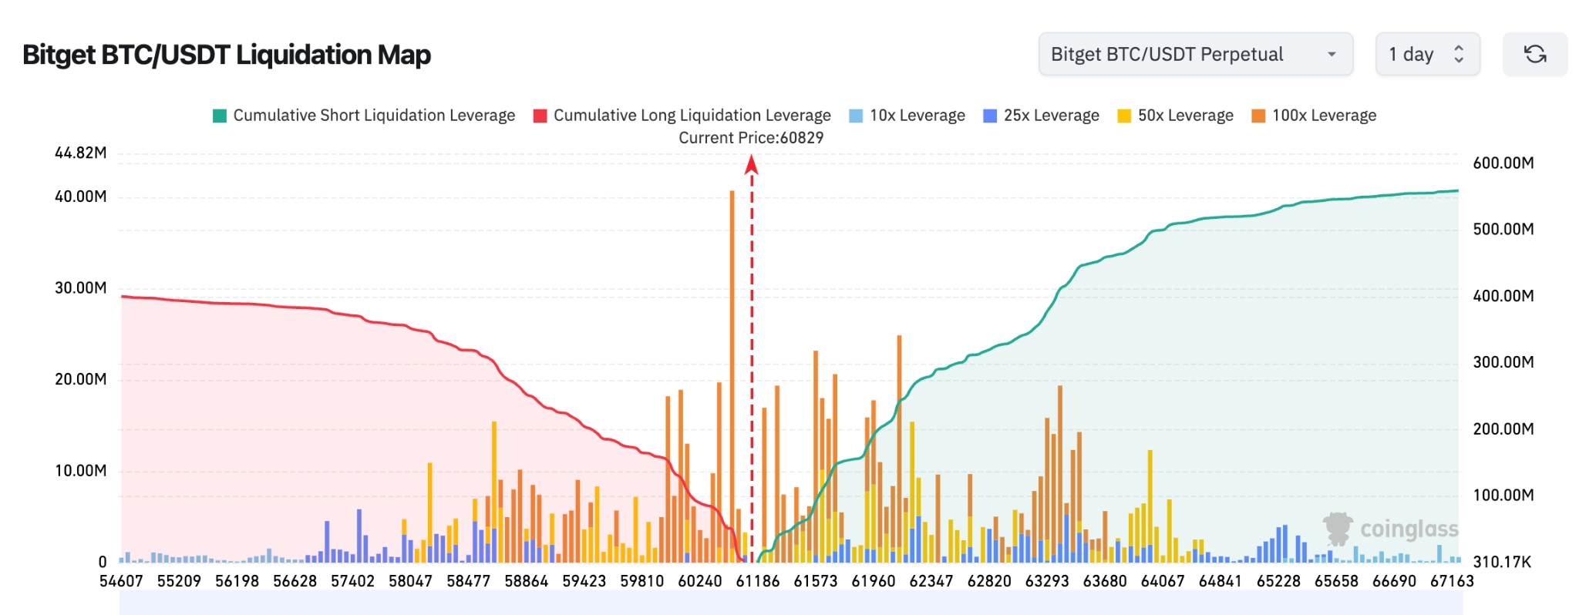Click the left axis value 44.82M
Screen dimensions: 1579x615
pos(81,153)
